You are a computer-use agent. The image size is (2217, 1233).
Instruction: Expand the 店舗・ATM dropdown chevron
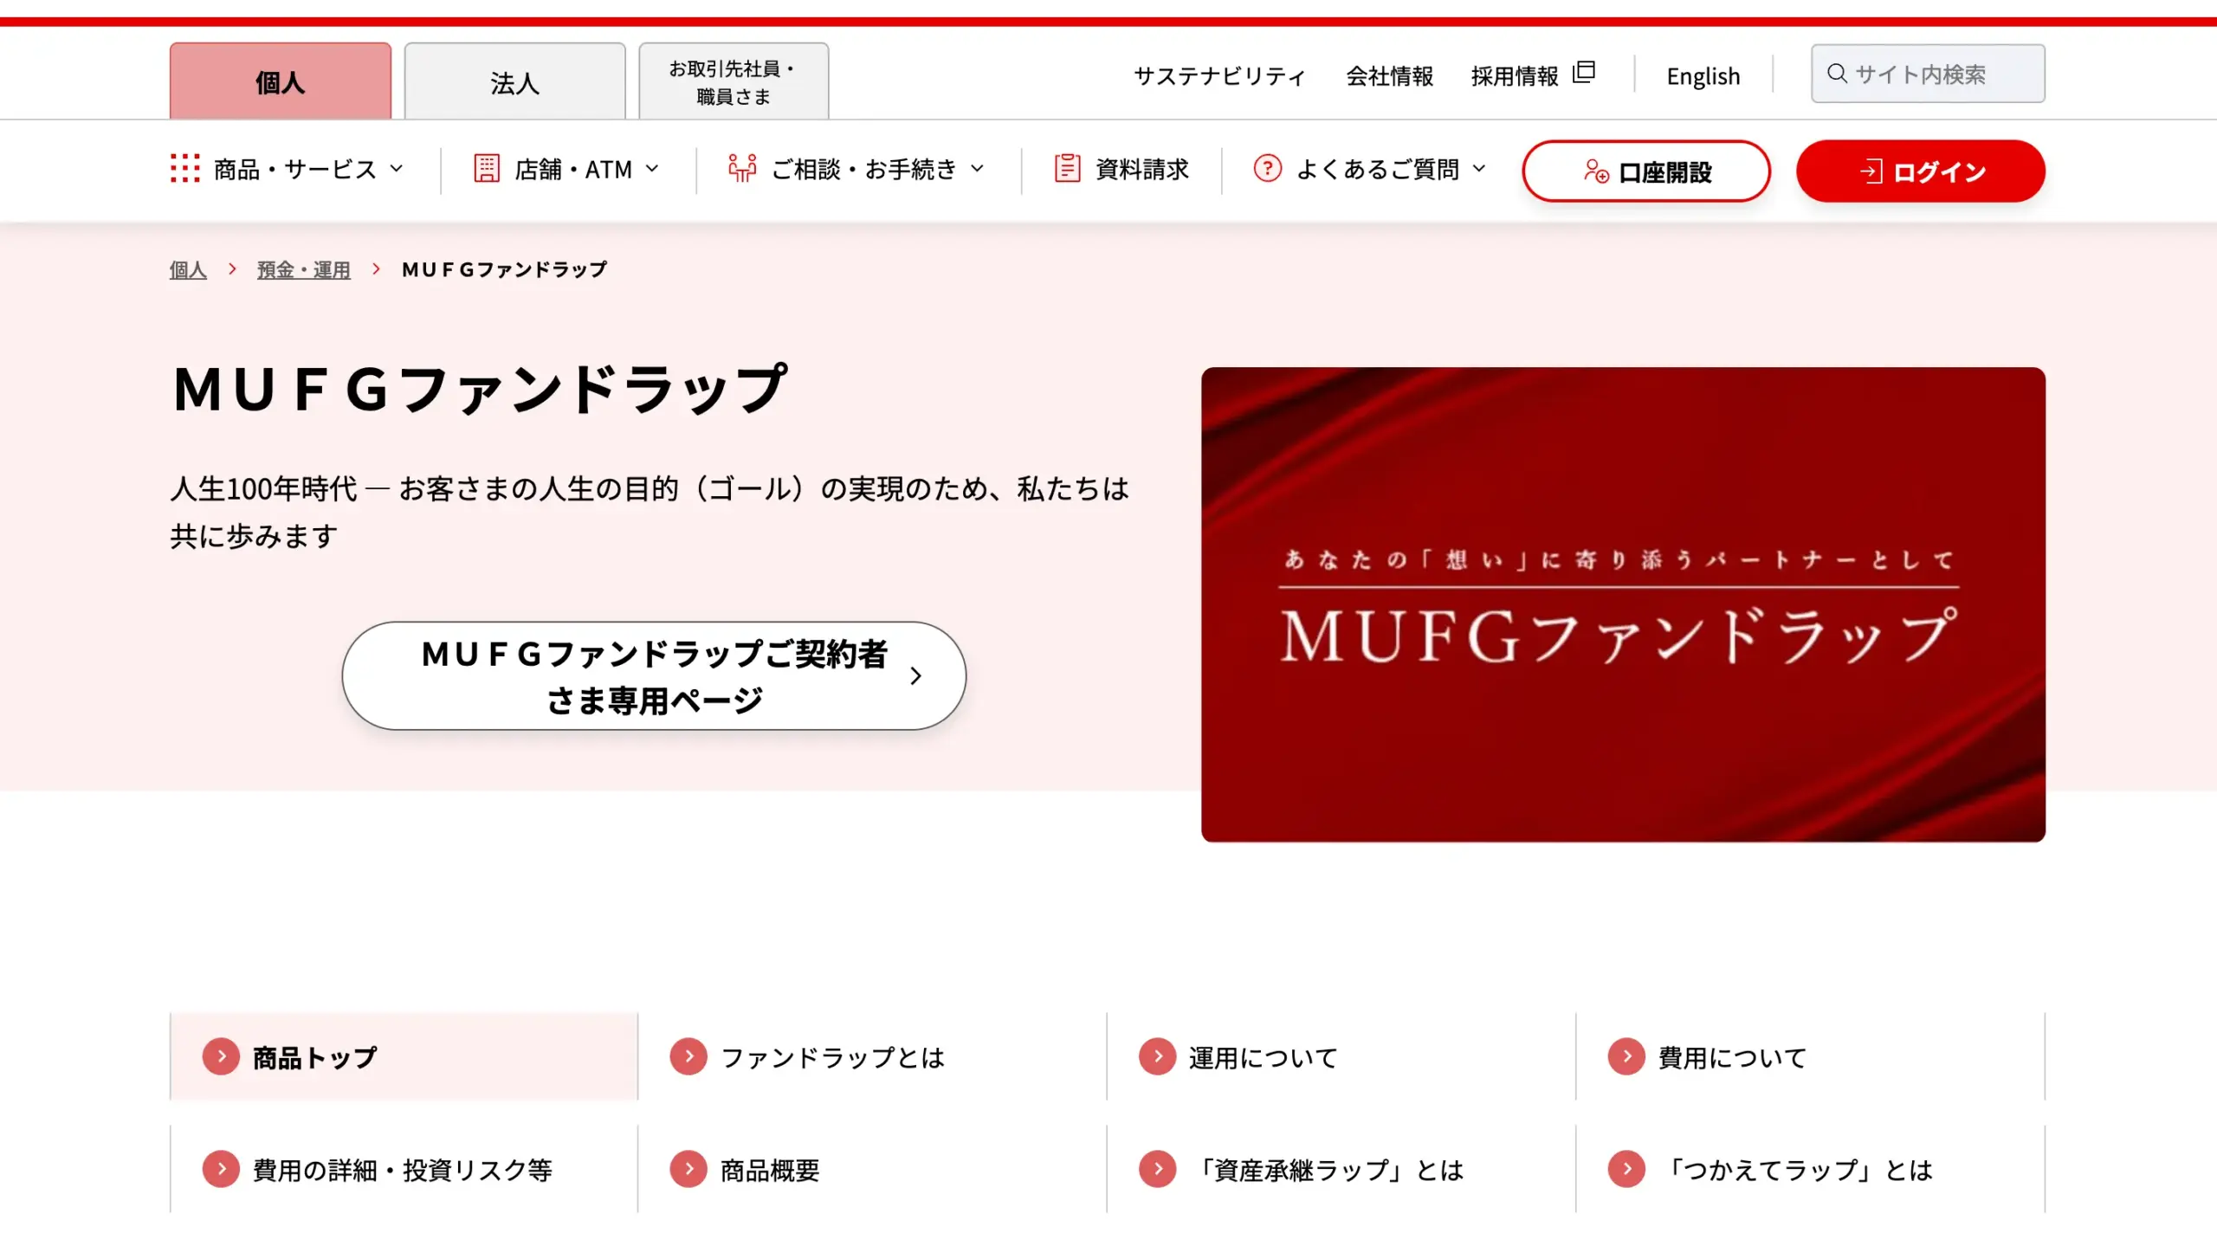[x=652, y=169]
